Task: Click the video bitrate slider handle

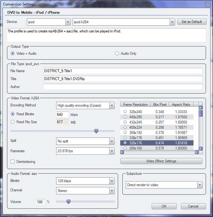Action: [96, 131]
